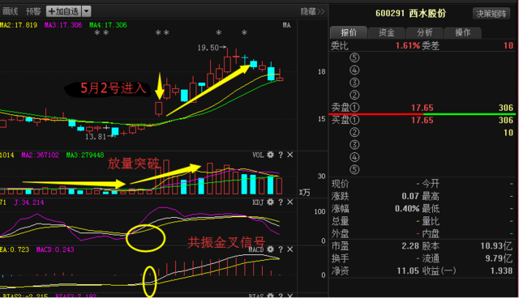519x298 pixels.
Task: Open the 操作 tab
Action: tap(463, 32)
